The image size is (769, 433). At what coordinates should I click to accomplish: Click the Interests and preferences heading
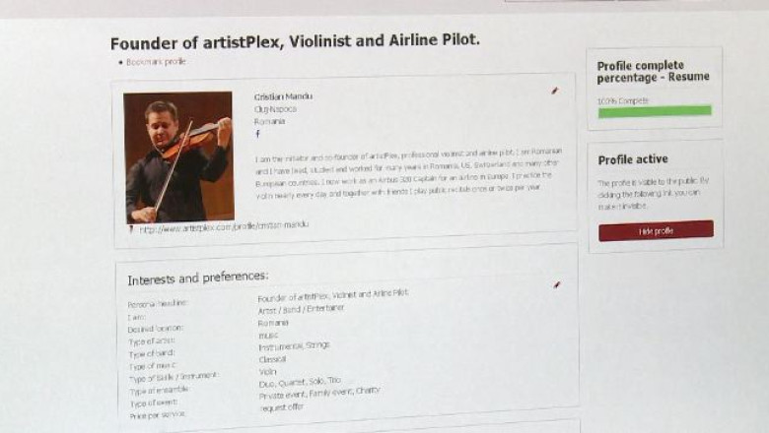197,278
